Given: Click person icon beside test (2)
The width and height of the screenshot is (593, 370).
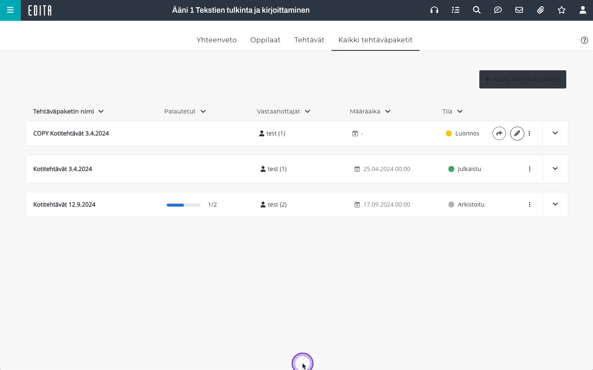Looking at the screenshot, I should [263, 204].
